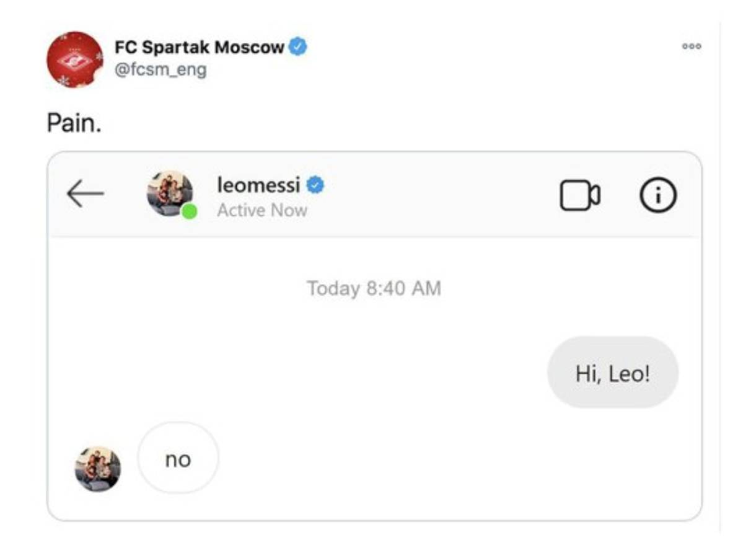Click the "Active Now" status text

point(262,210)
